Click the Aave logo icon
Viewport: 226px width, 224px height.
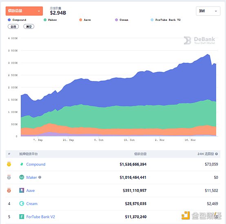pyautogui.click(x=22, y=190)
